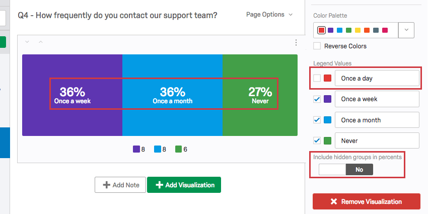Edit the Once a month legend text field
The image size is (428, 214).
pos(378,120)
